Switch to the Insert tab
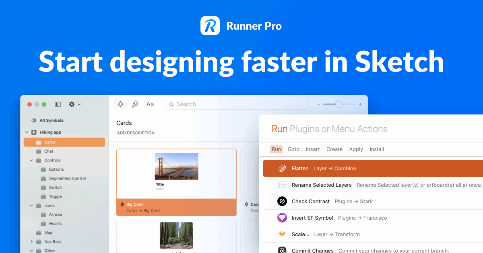This screenshot has height=253, width=483. [x=313, y=149]
